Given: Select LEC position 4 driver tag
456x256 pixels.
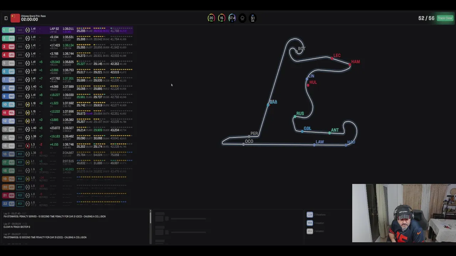Looking at the screenshot, I should click(x=9, y=55).
